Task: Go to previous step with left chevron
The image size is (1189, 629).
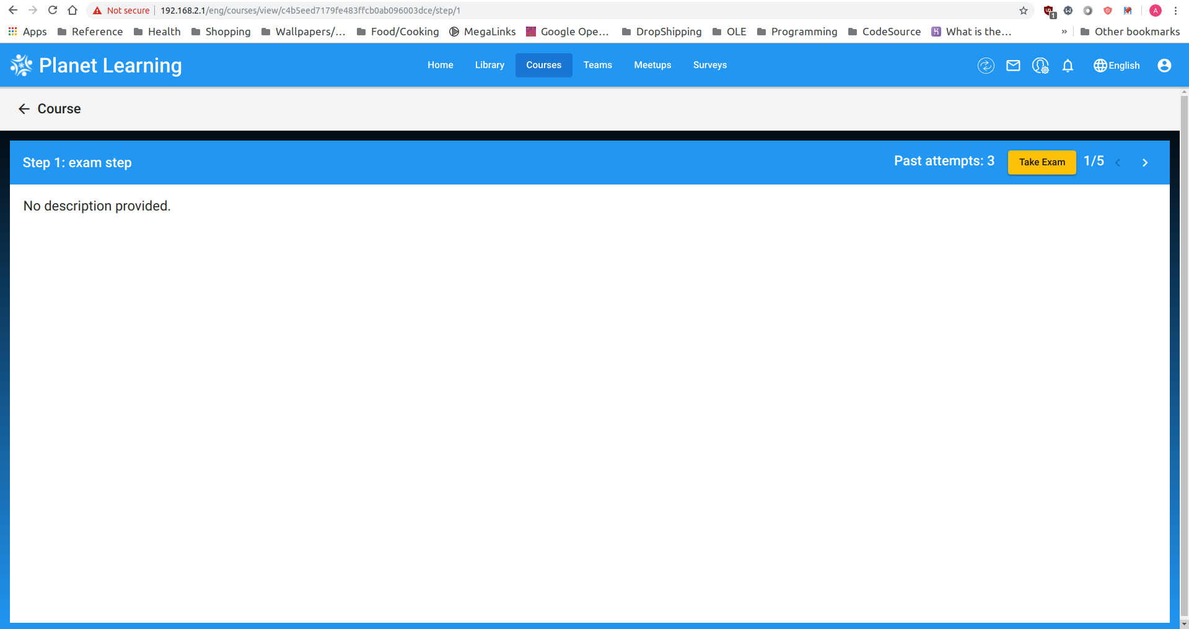Action: click(x=1118, y=163)
